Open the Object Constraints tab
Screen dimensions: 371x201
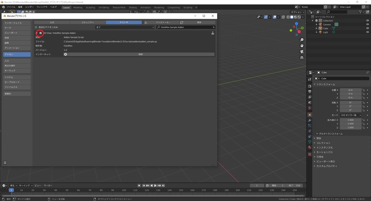coord(309,136)
